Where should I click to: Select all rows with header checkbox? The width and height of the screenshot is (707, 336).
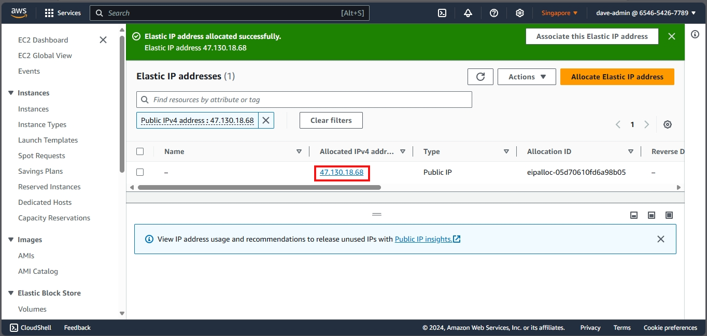point(140,151)
